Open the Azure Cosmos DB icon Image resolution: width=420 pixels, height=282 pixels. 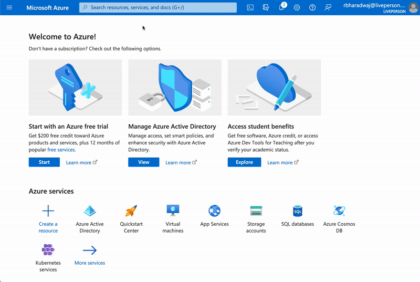pyautogui.click(x=339, y=211)
